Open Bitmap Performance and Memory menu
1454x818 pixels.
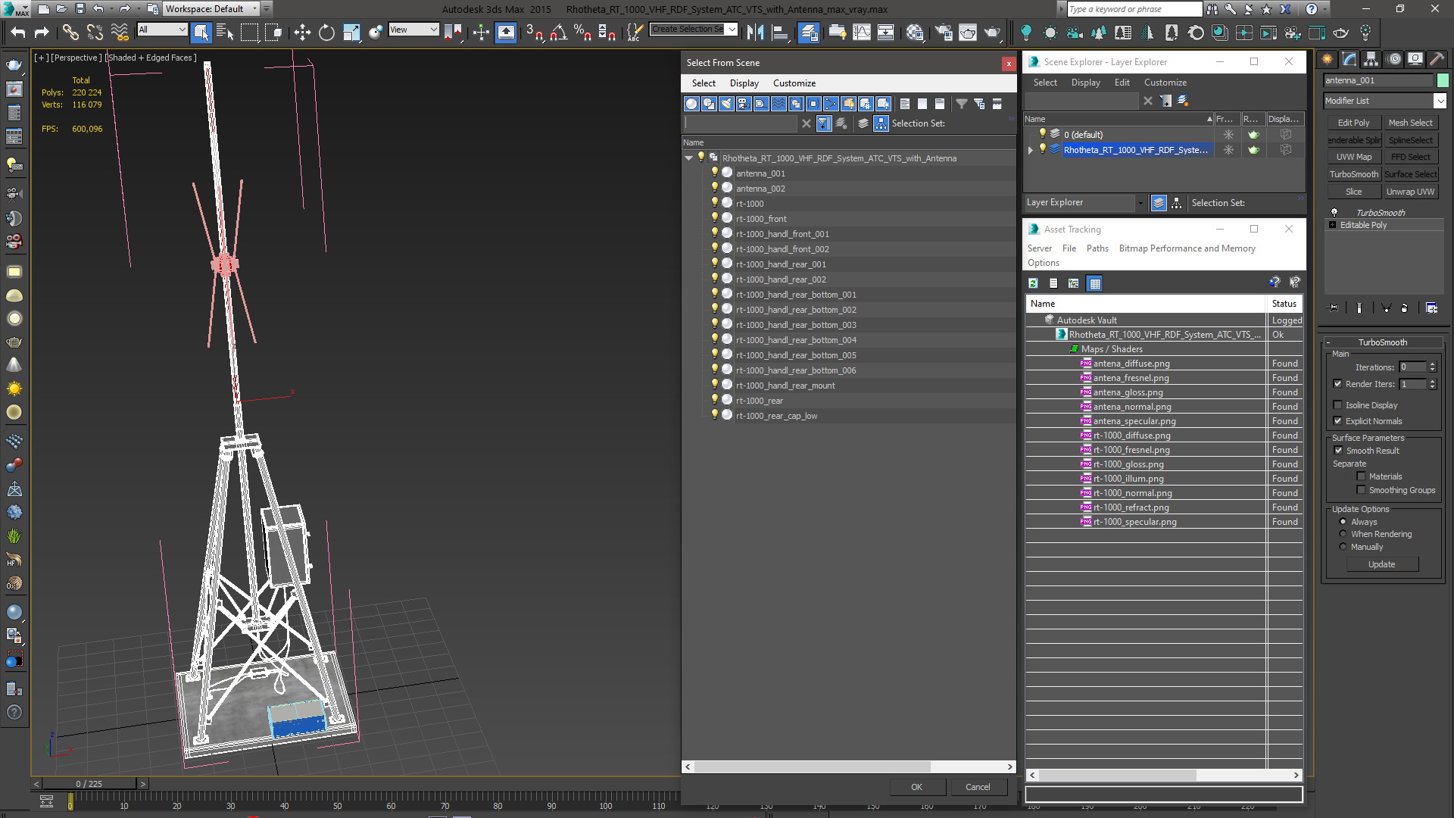click(1187, 248)
